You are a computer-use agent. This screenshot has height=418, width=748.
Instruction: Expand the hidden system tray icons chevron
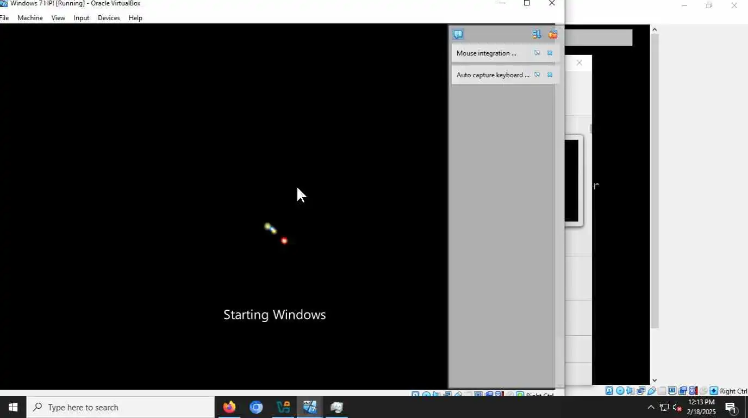(651, 407)
